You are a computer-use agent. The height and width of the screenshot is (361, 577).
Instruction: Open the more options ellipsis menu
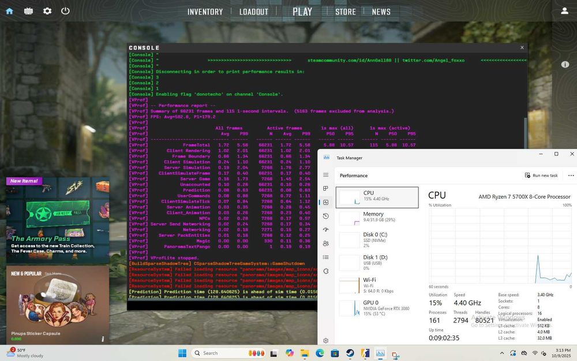571,176
